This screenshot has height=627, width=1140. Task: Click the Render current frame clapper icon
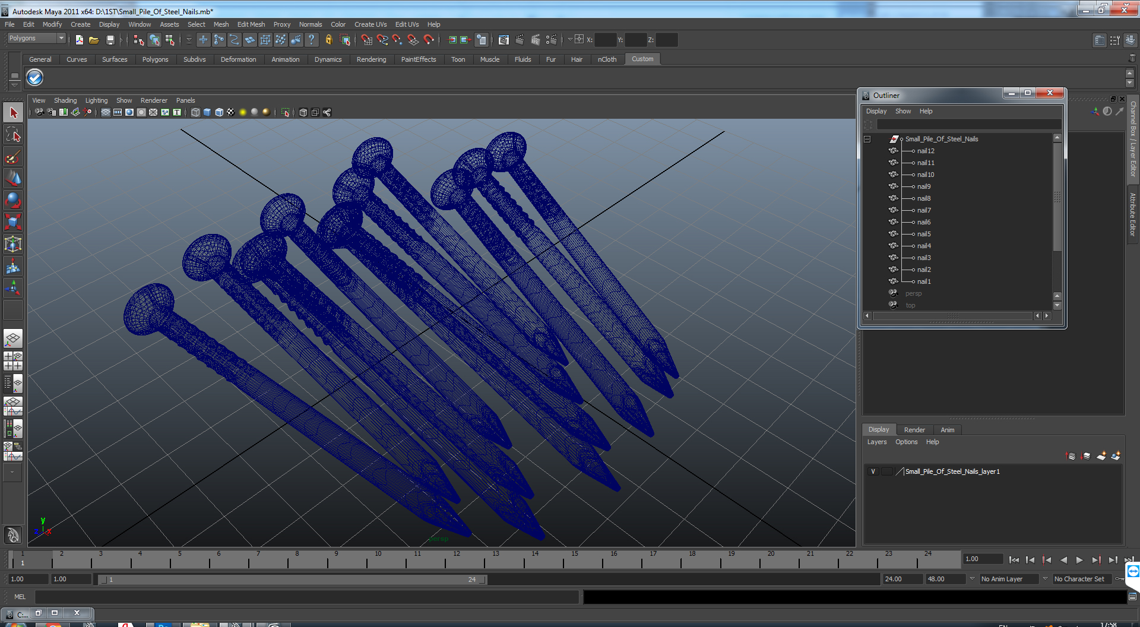(520, 40)
